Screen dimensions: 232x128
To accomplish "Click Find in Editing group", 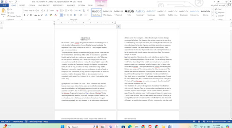I will (x=219, y=9).
